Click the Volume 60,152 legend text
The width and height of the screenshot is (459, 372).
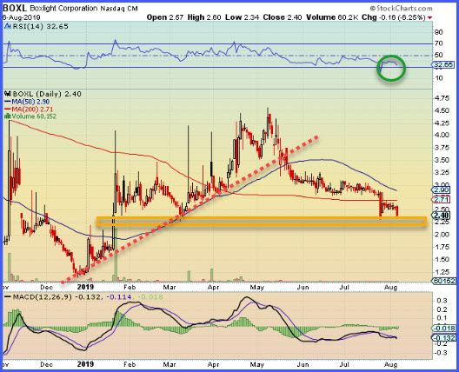coord(34,116)
